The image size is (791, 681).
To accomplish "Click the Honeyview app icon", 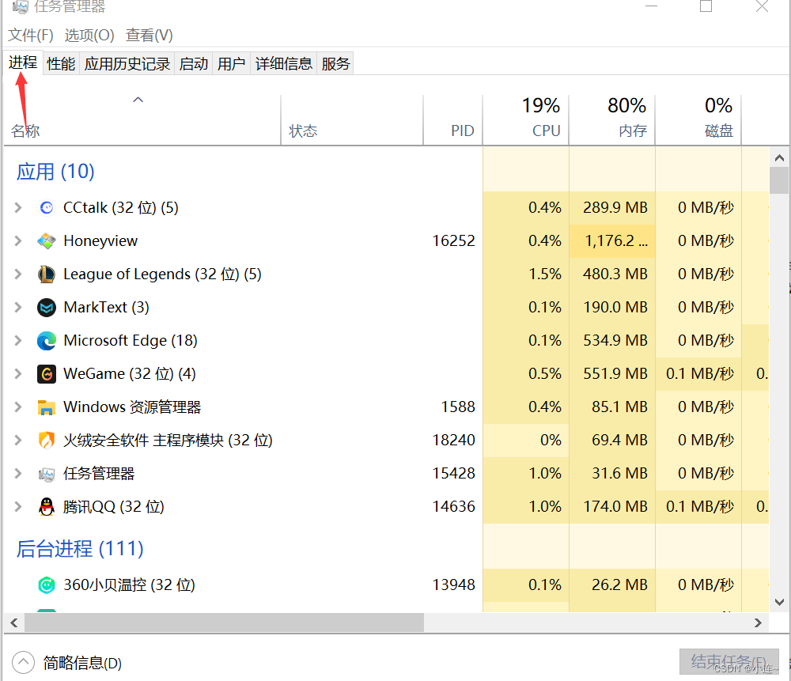I will coord(47,241).
